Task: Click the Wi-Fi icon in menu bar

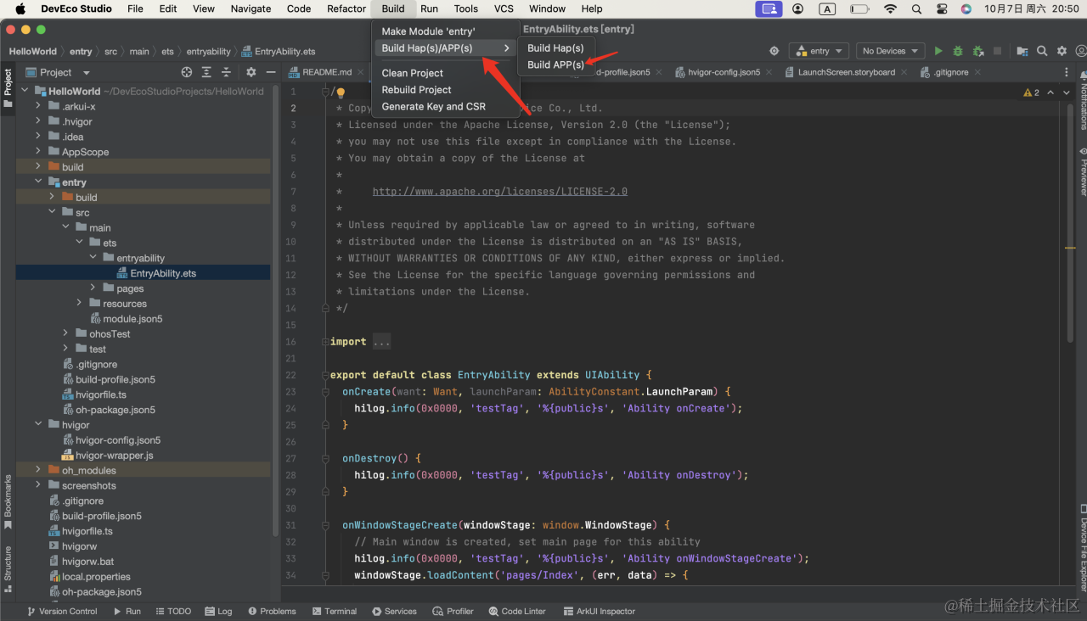Action: click(890, 8)
